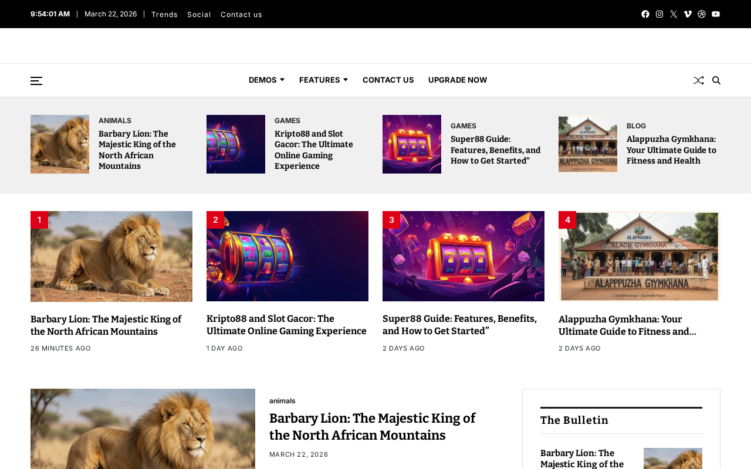Image resolution: width=751 pixels, height=469 pixels.
Task: Click the "26 MINUTES AGO" timestamp
Action: coord(61,348)
